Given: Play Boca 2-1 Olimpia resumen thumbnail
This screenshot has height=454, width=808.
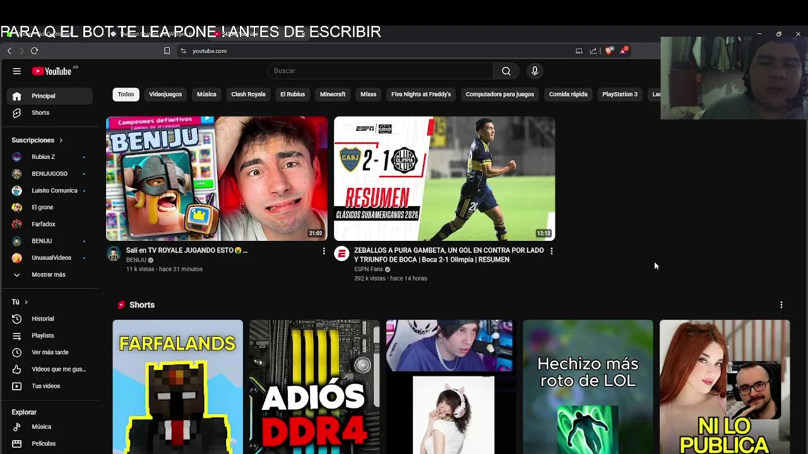Looking at the screenshot, I should click(444, 178).
